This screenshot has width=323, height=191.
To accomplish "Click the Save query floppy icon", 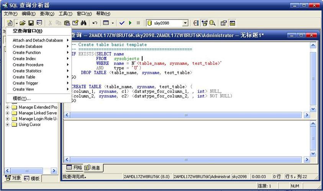I will pos(31,23).
